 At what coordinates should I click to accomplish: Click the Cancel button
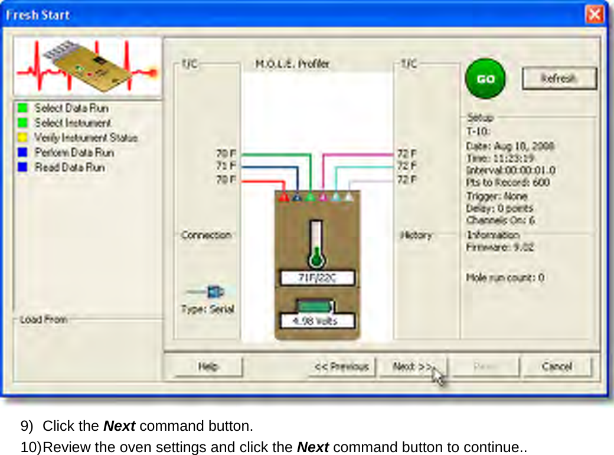click(556, 366)
